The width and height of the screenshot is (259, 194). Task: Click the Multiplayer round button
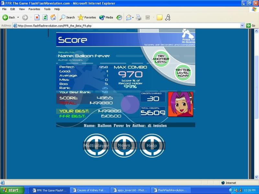coord(96,145)
